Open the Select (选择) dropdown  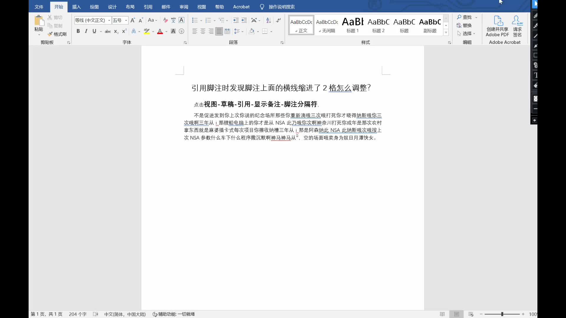466,34
